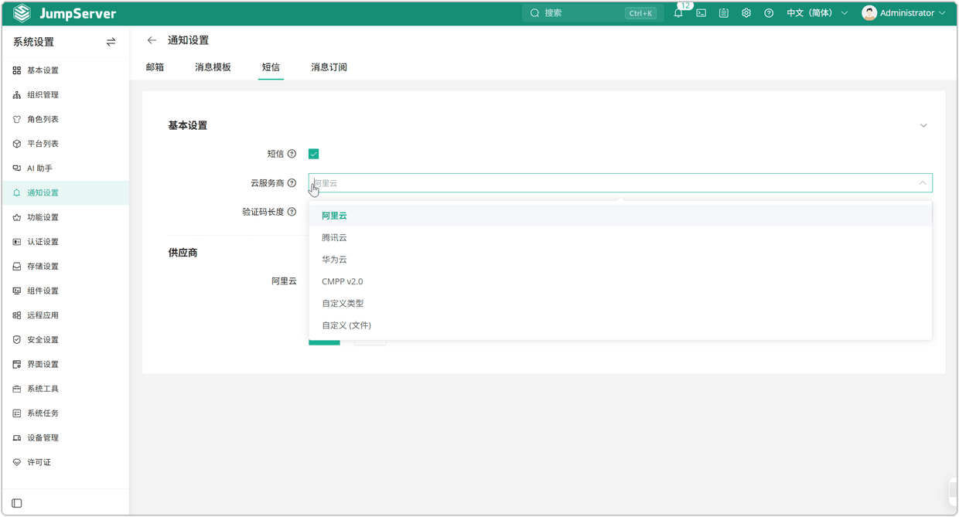Click the 组织管理 sidebar icon
Screen dimensions: 959x517
(x=17, y=95)
